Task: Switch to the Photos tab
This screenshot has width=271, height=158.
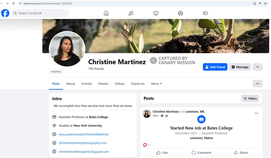Action: (103, 84)
